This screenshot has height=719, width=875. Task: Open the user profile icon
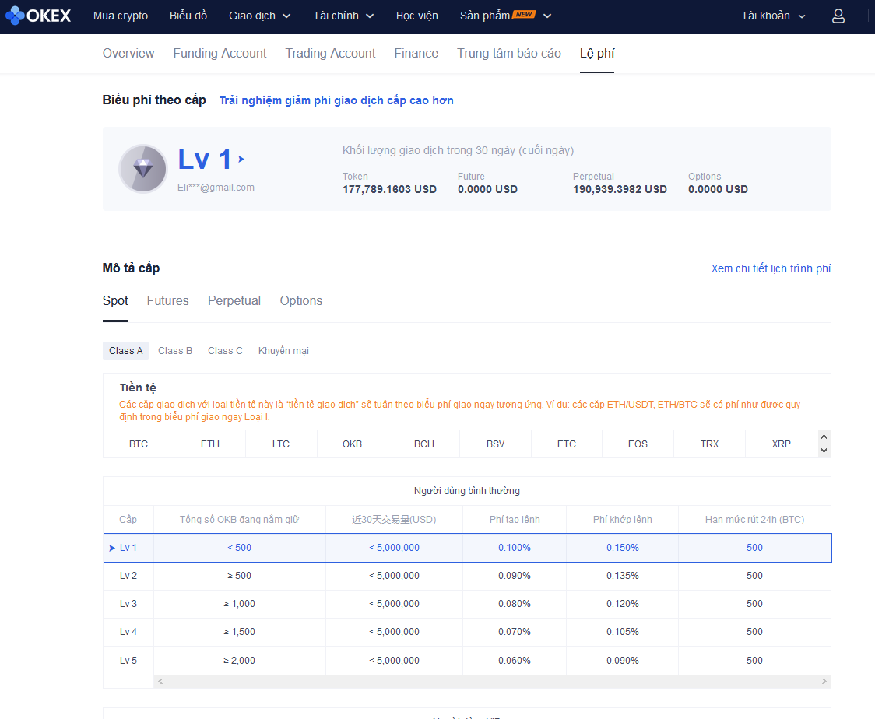pos(838,16)
